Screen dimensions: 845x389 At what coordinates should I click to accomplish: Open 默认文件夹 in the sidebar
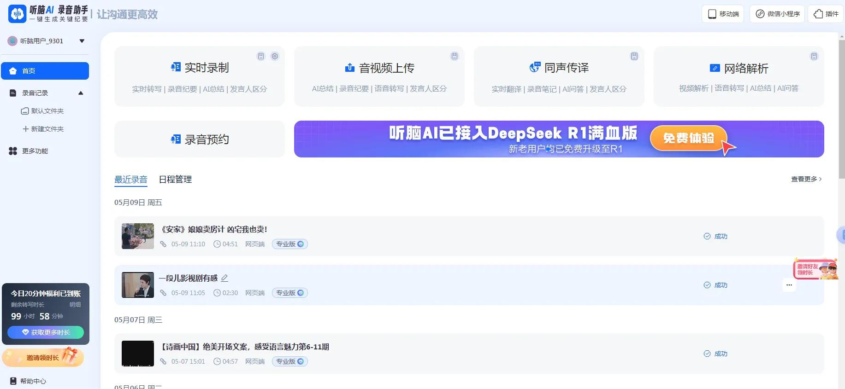tap(47, 111)
